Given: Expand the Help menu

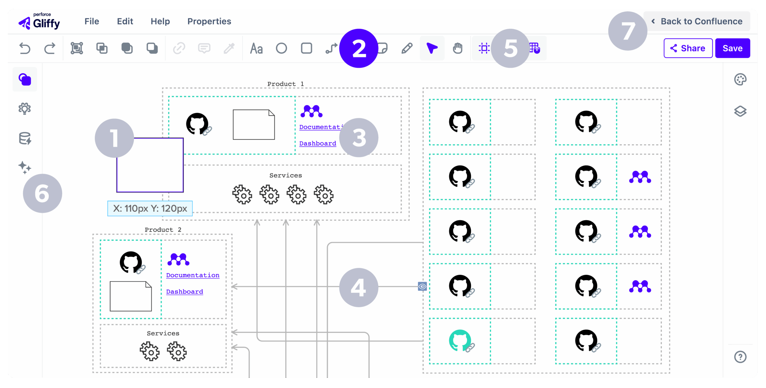Looking at the screenshot, I should click(160, 21).
